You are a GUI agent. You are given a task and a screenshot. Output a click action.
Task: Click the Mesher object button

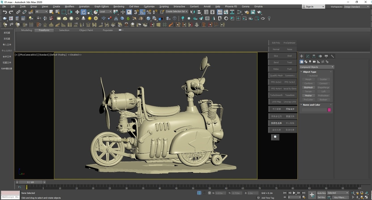(308, 96)
